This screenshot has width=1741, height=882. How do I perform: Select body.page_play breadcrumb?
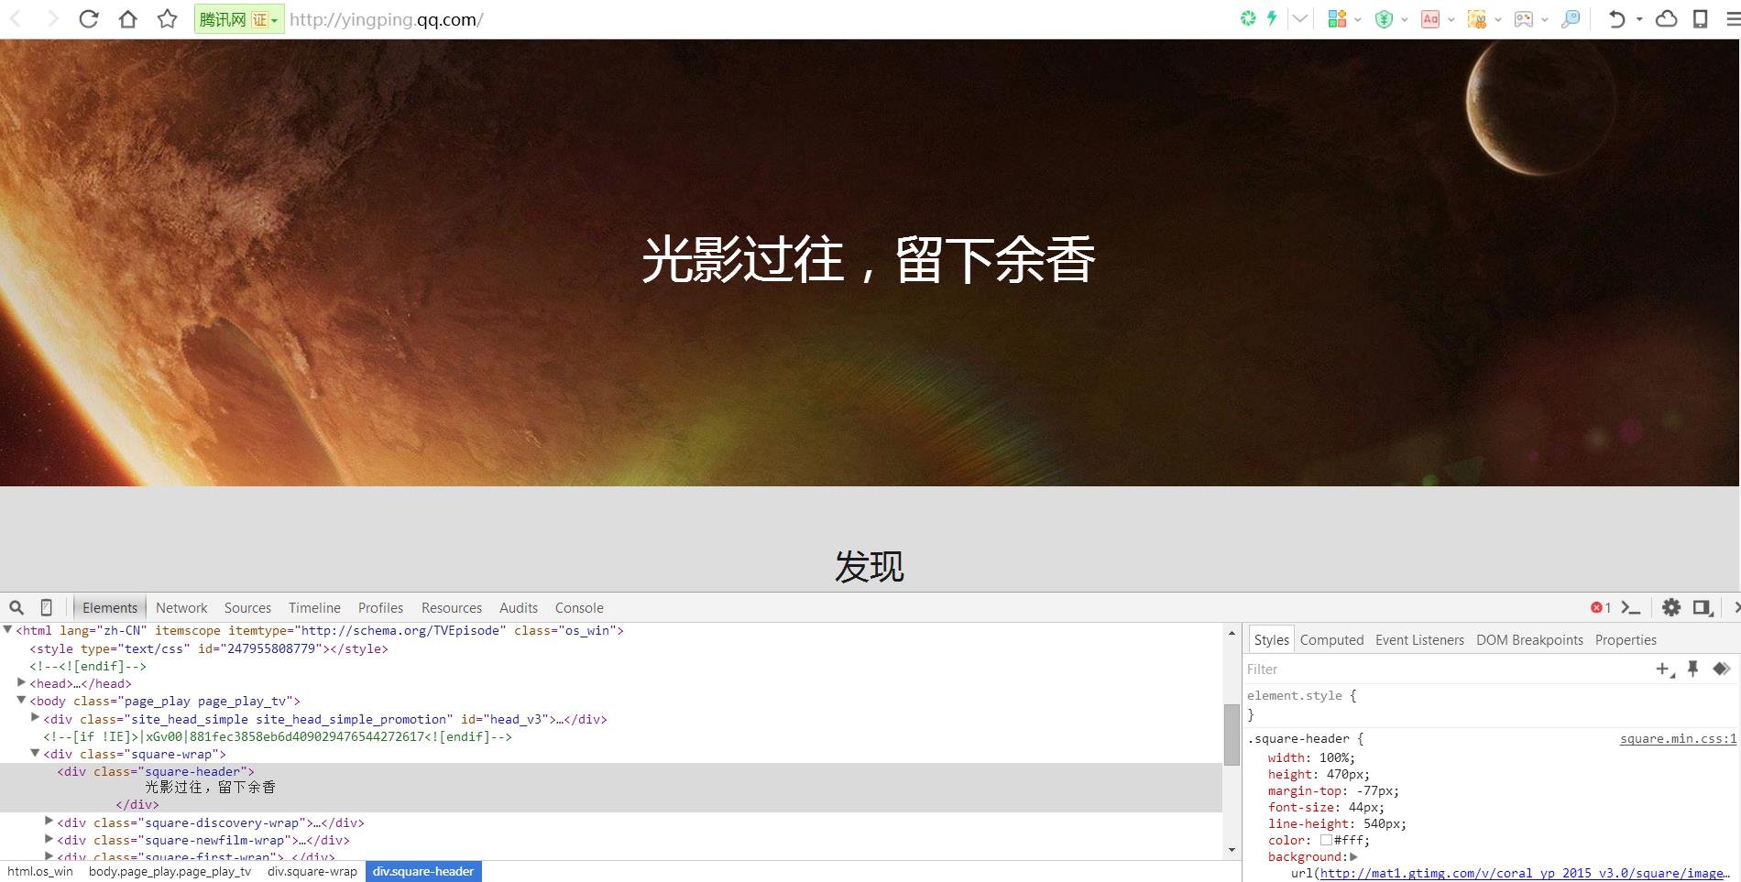pyautogui.click(x=170, y=872)
